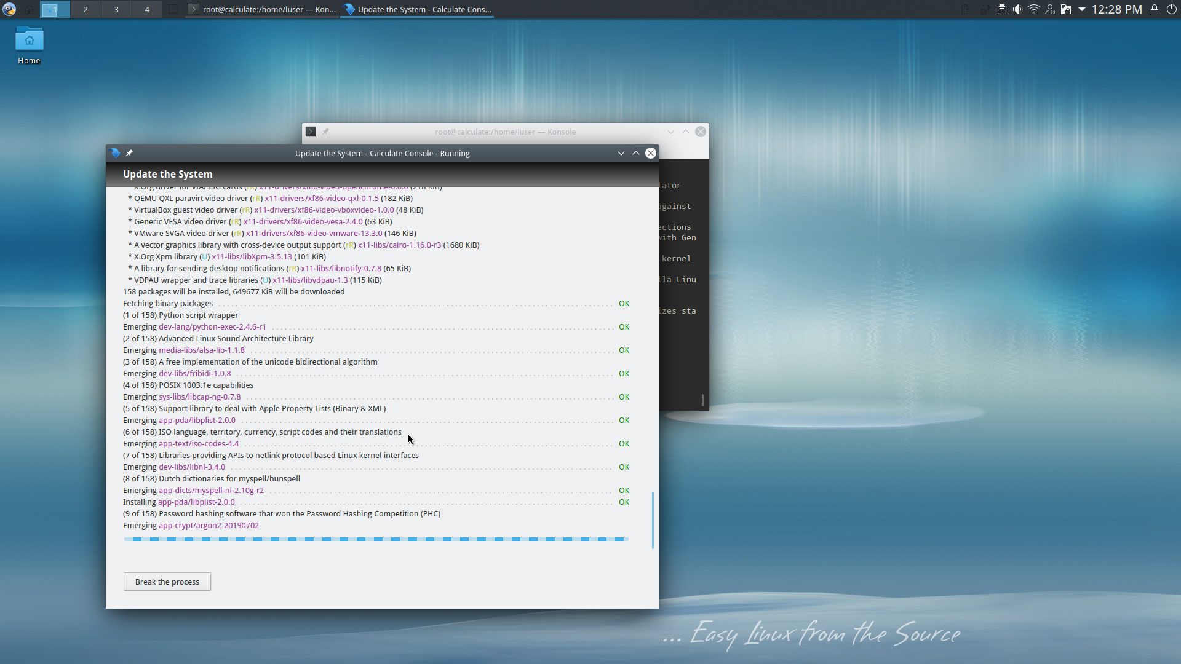This screenshot has width=1181, height=664.
Task: Click package link dev-lang/python-exec-2.4.6-r1
Action: (x=212, y=326)
